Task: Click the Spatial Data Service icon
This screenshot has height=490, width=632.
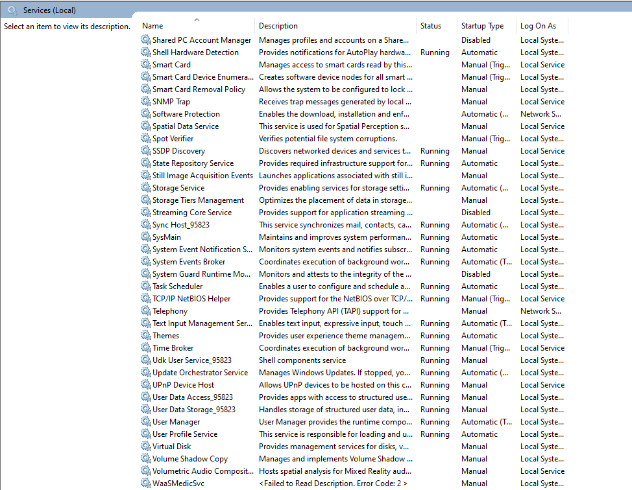Action: tap(145, 126)
